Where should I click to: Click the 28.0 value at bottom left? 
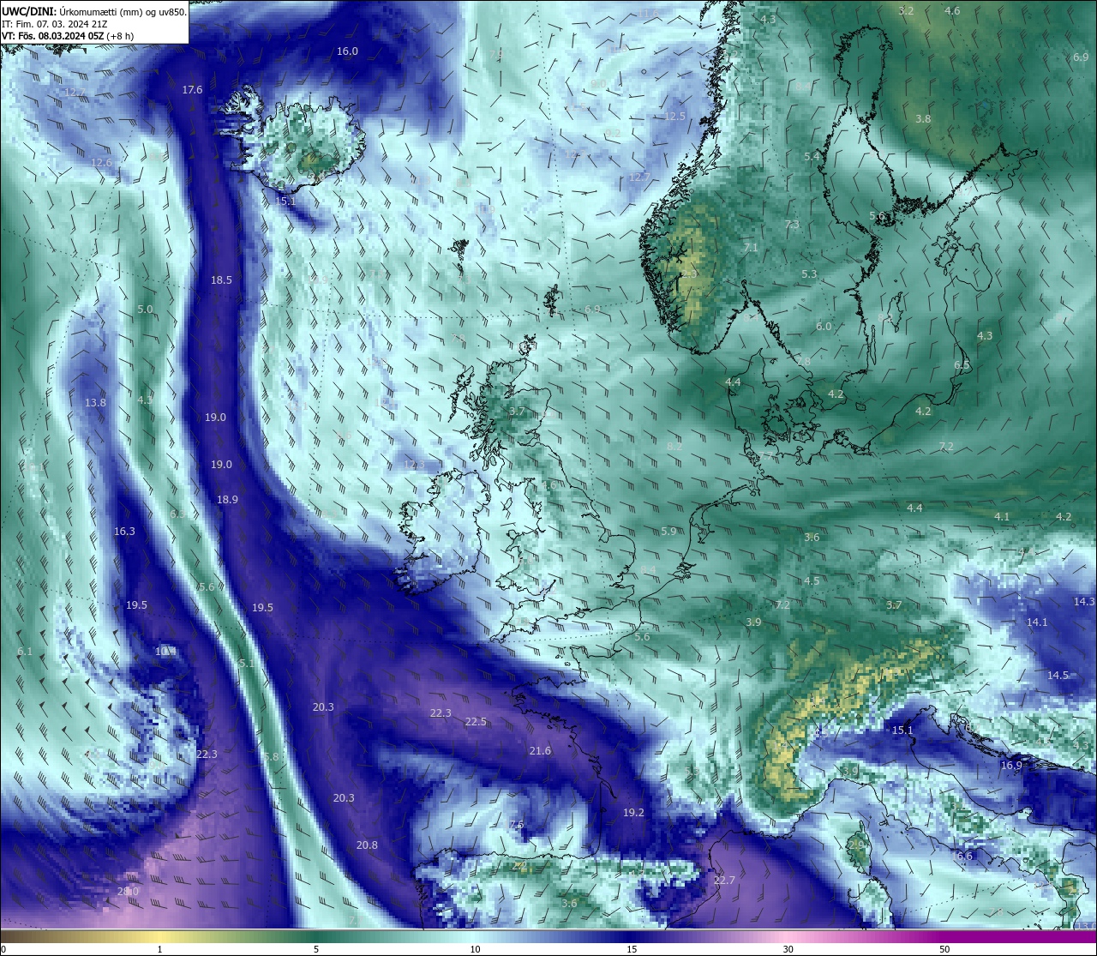(128, 892)
